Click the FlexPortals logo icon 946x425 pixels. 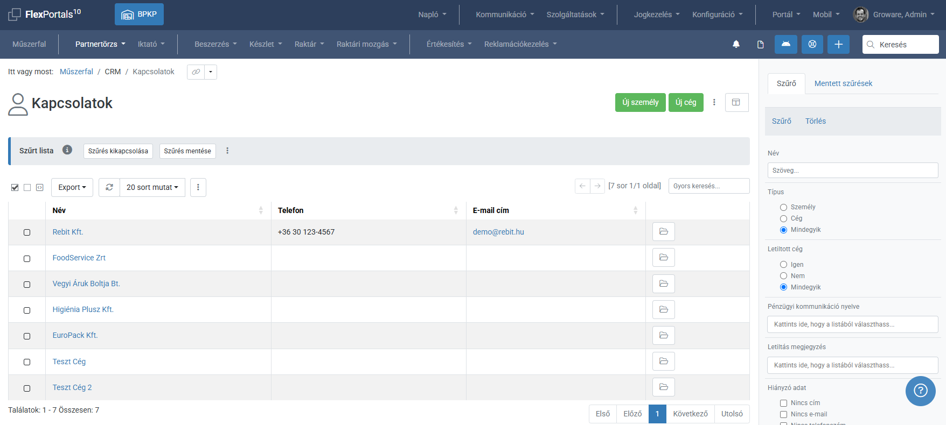pyautogui.click(x=15, y=15)
